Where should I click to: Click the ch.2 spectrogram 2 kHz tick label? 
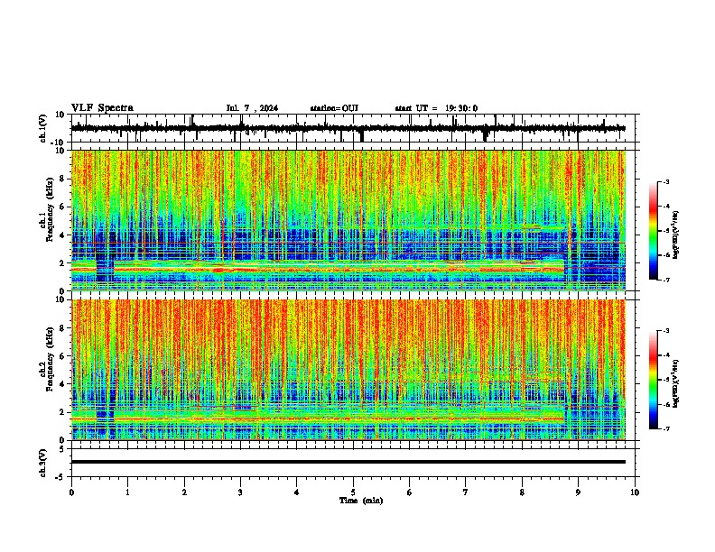[x=63, y=412]
